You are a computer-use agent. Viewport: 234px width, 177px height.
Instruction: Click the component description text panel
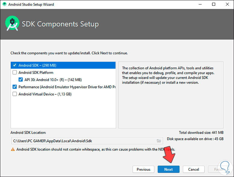[x=171, y=95]
